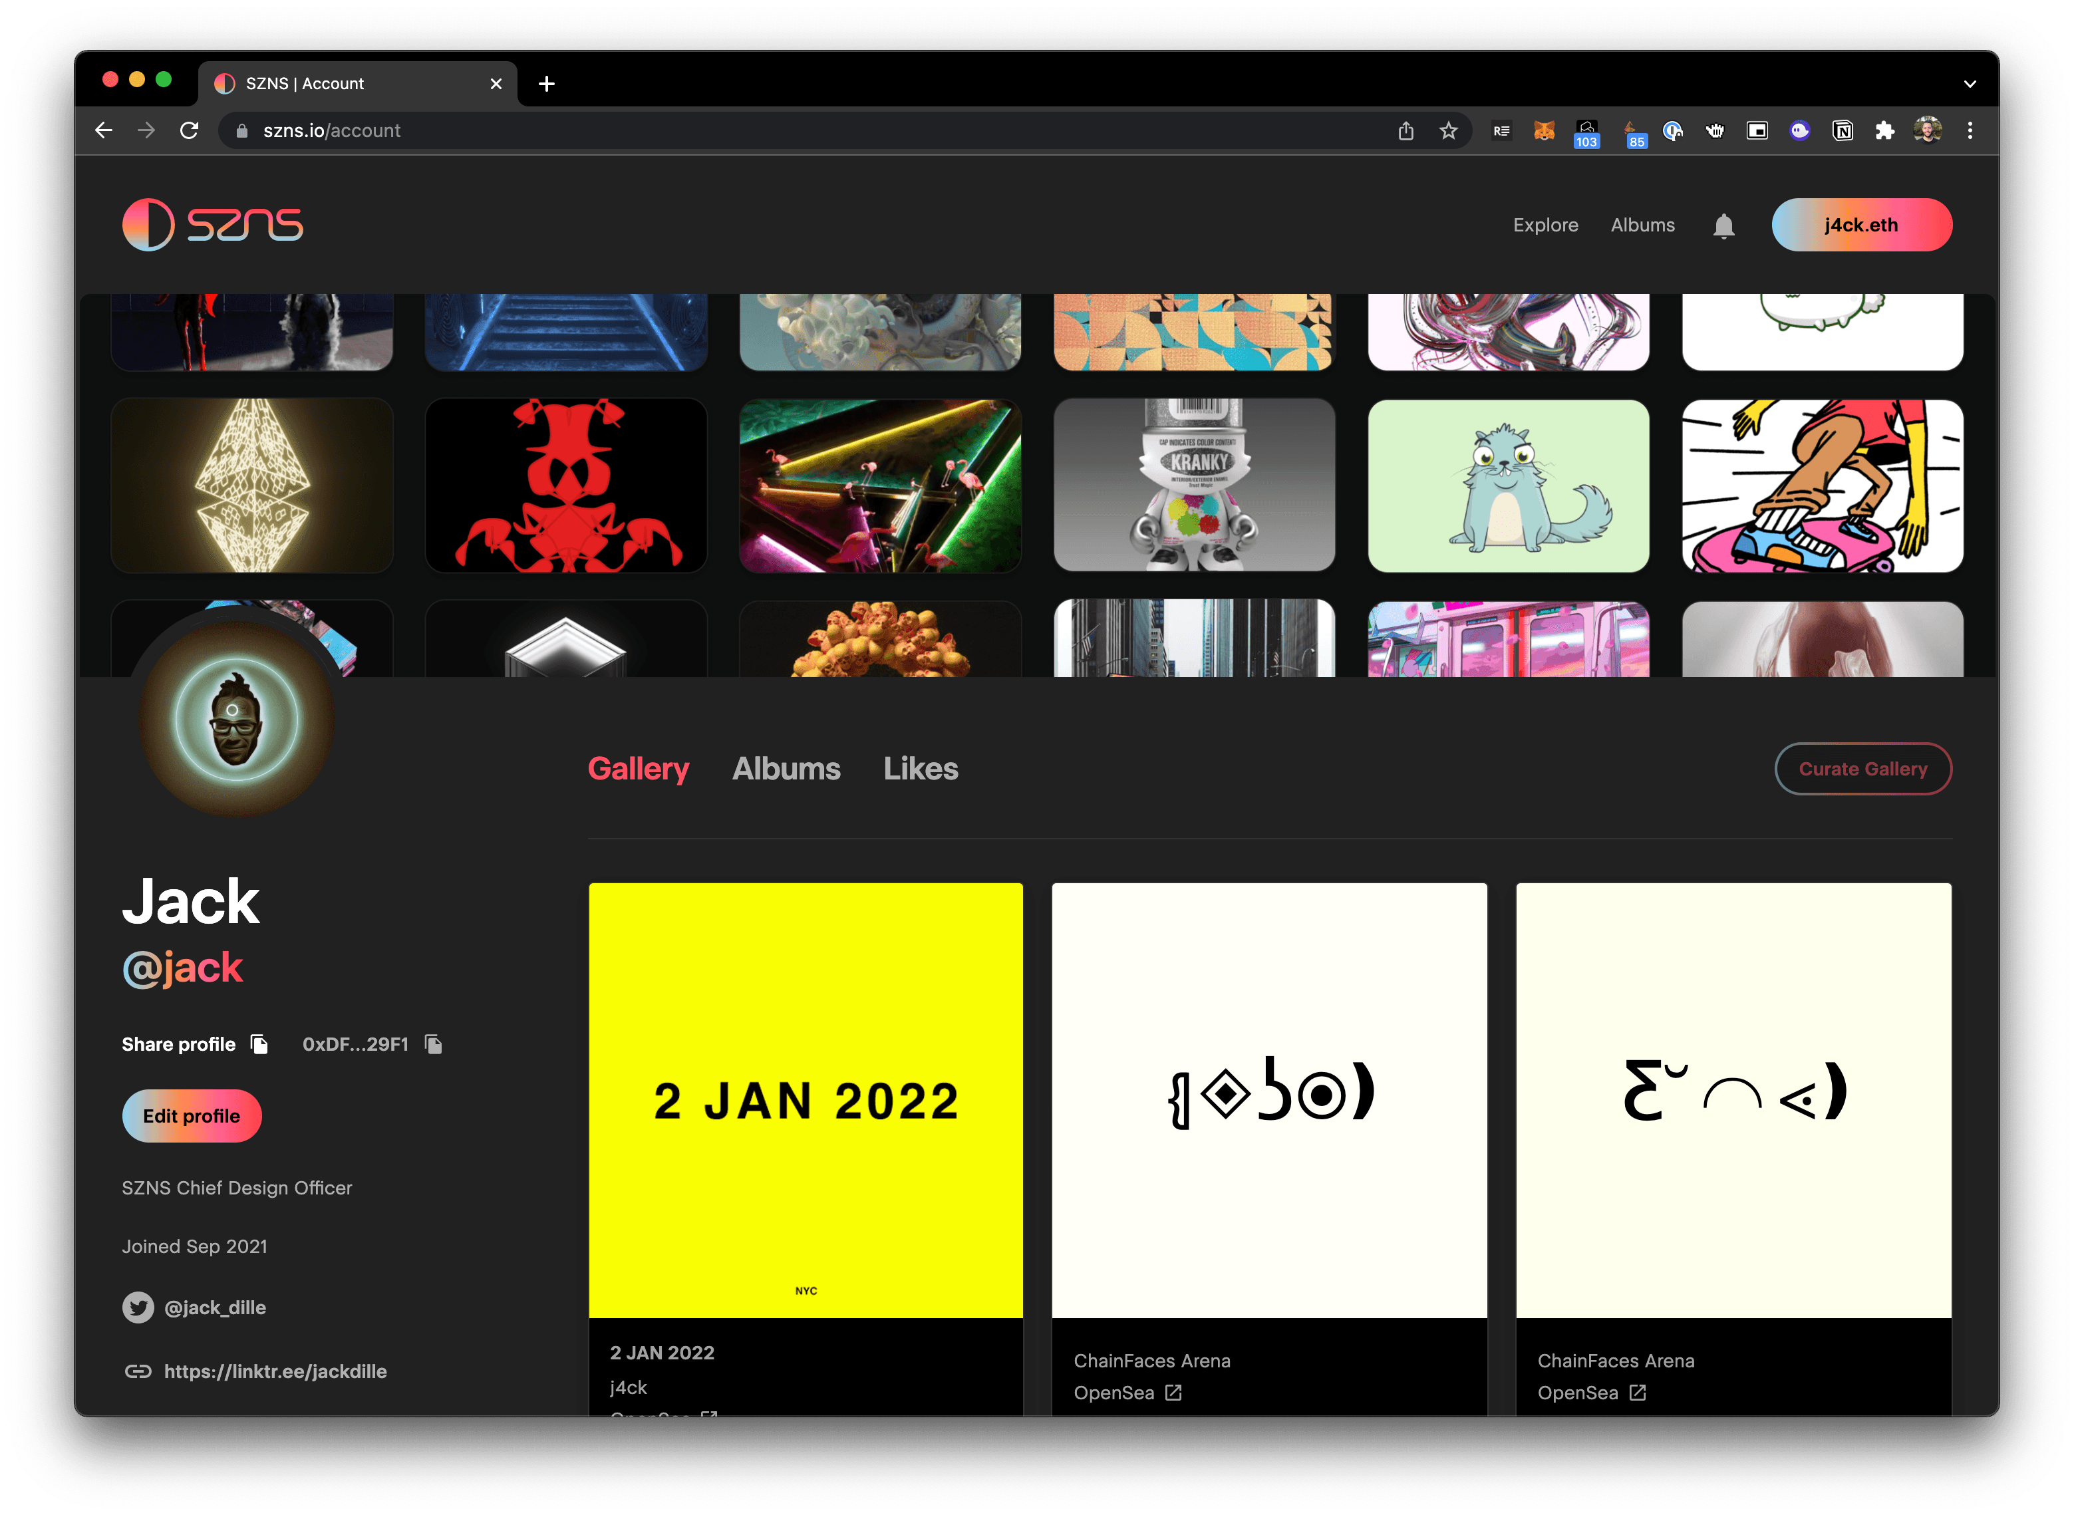Go back with browser back arrow
Image resolution: width=2074 pixels, height=1515 pixels.
tap(104, 130)
